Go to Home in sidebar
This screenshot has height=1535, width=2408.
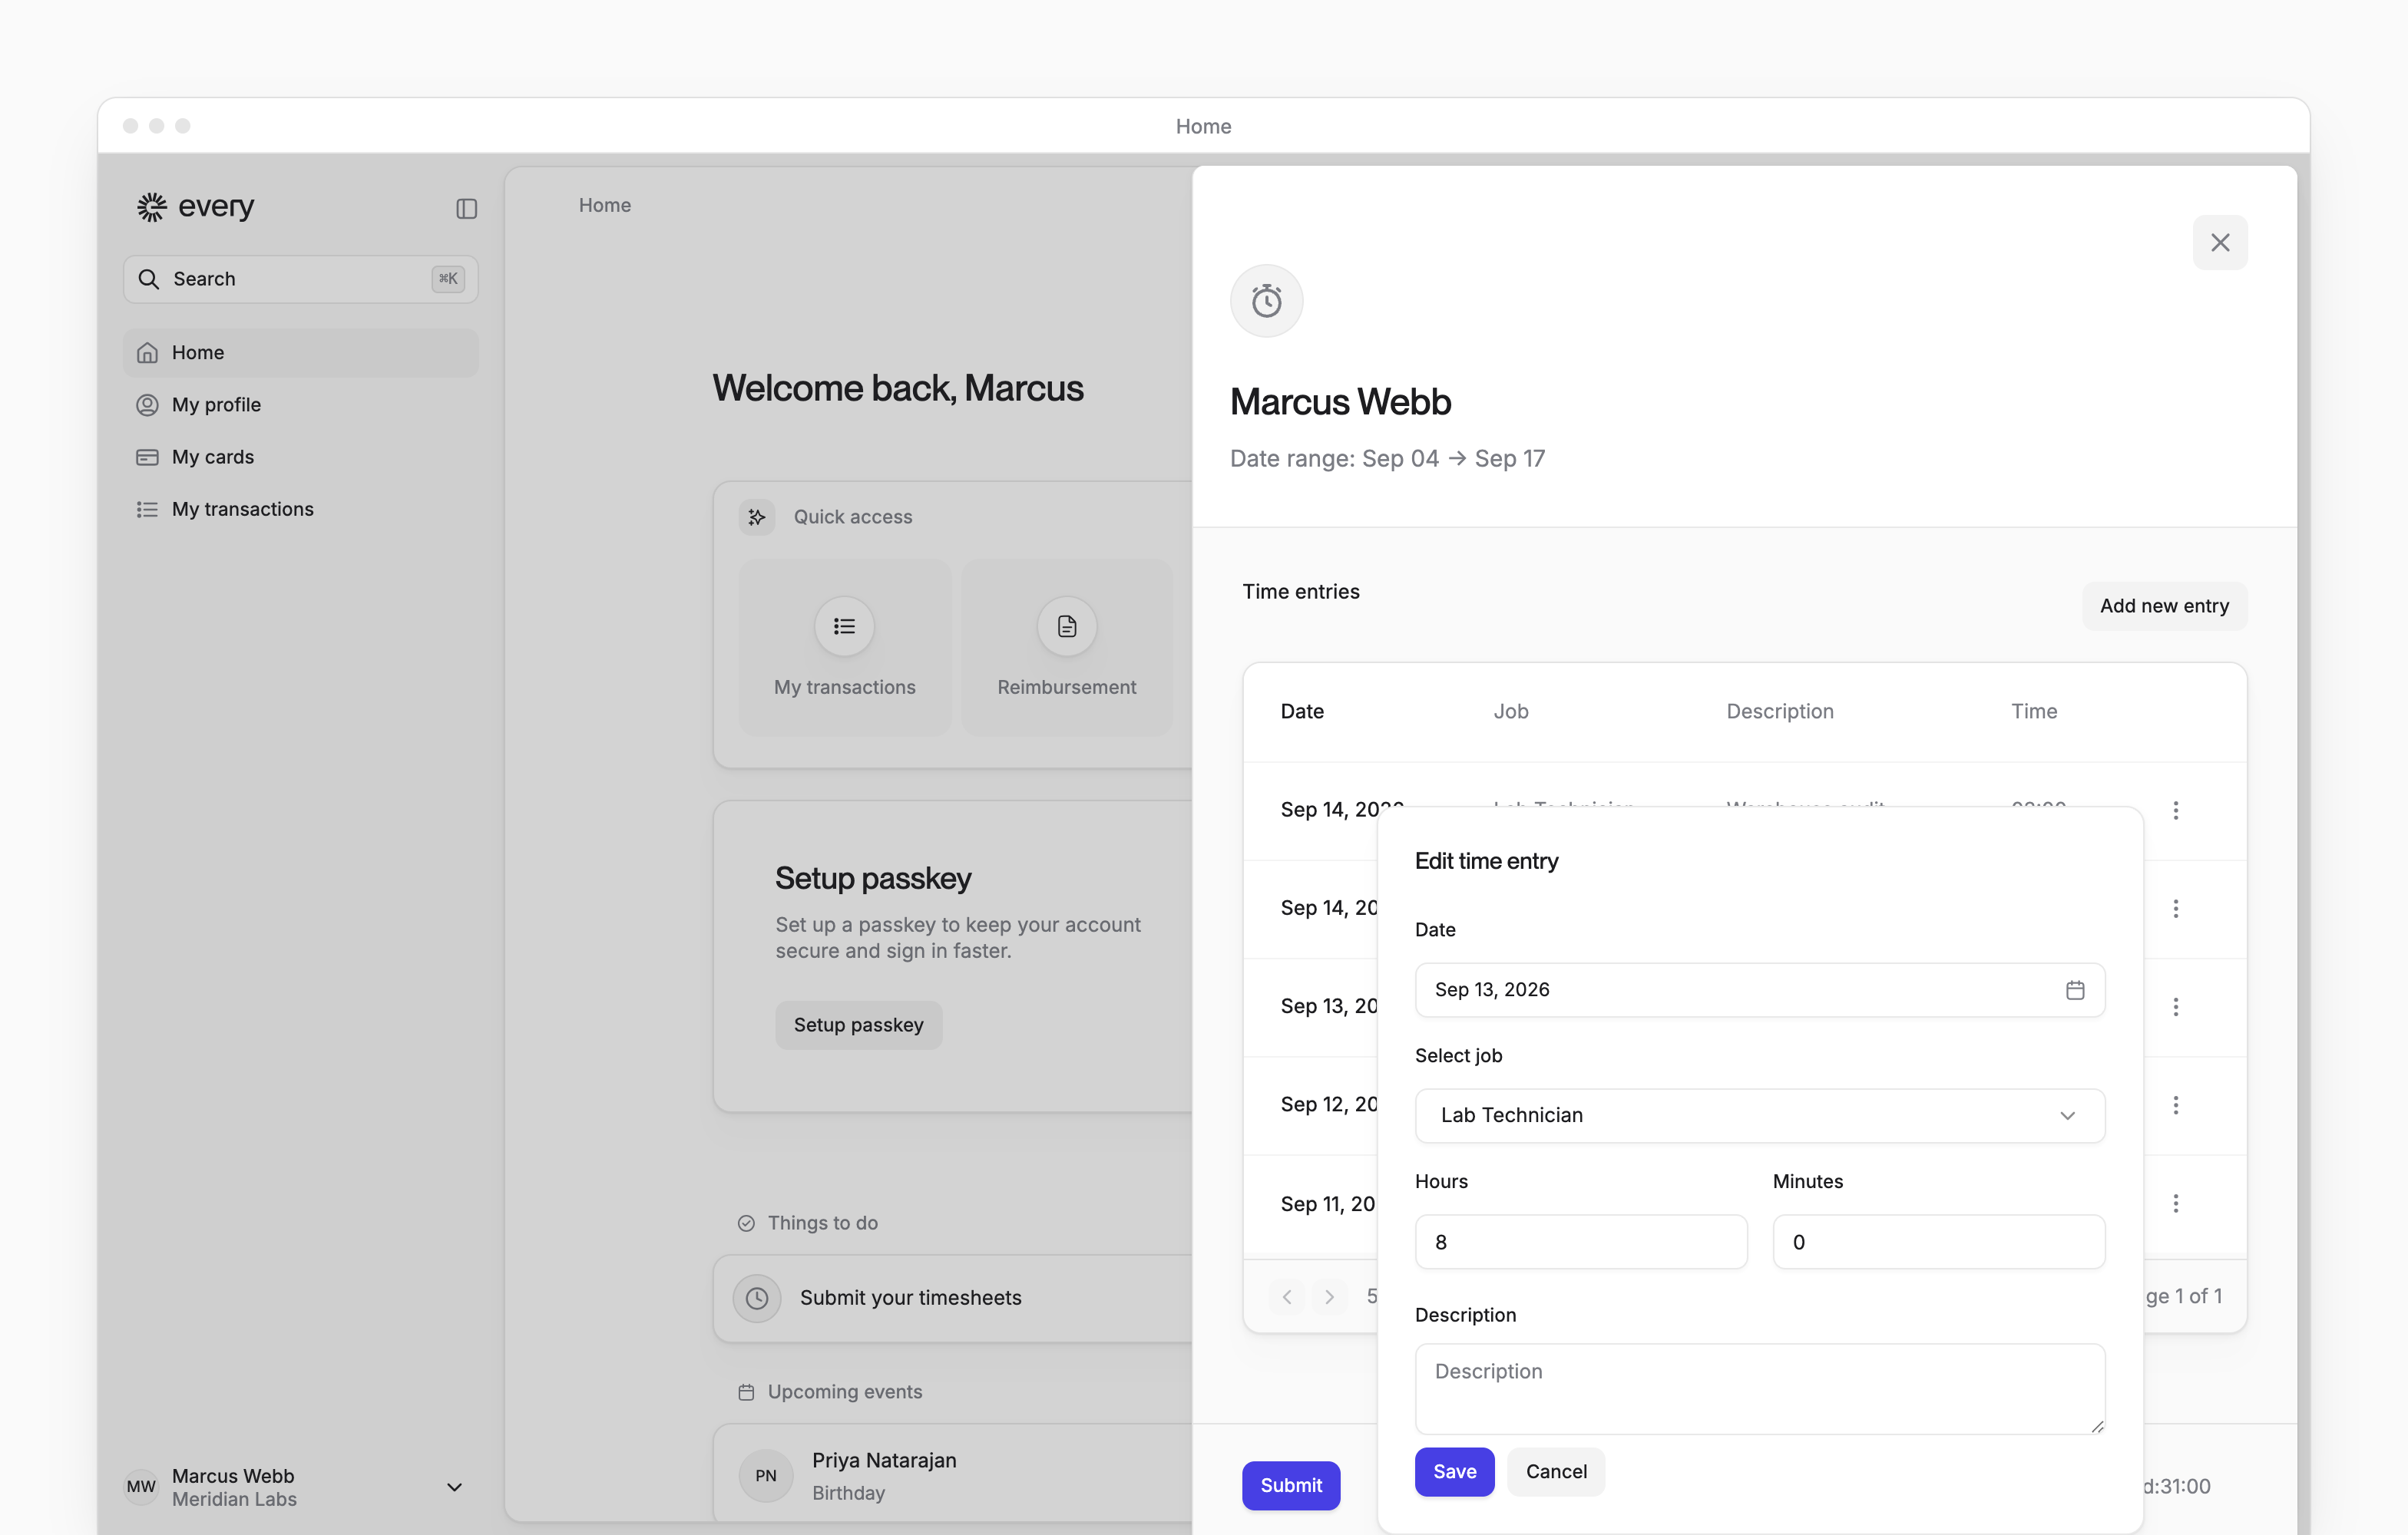tap(300, 353)
